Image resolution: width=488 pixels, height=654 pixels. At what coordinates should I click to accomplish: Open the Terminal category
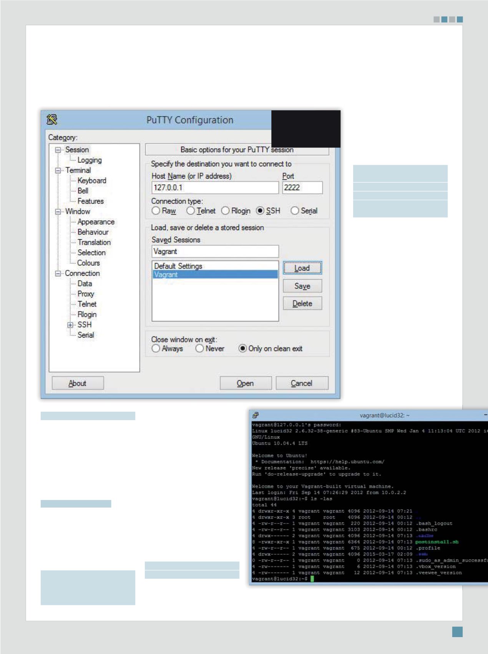[x=78, y=170]
